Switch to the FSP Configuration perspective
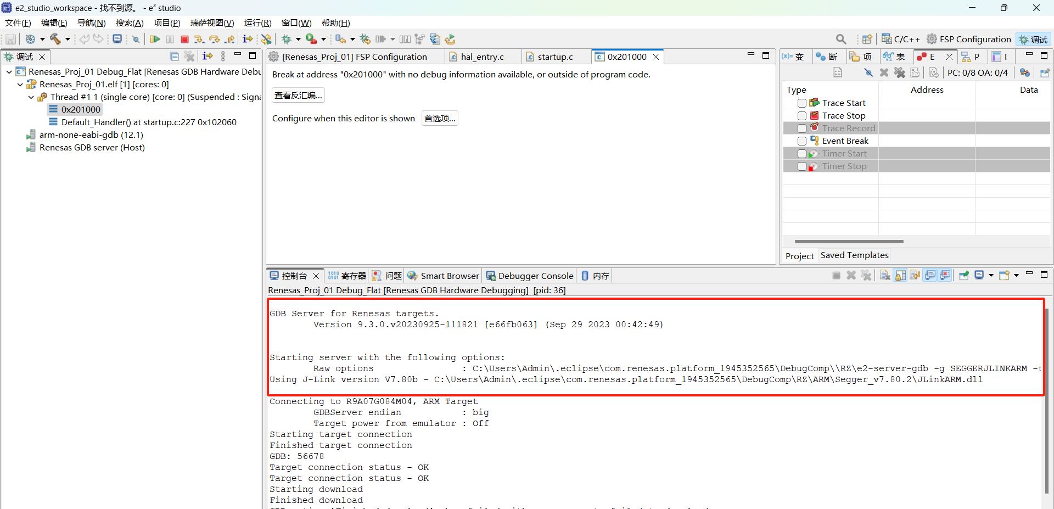The height and width of the screenshot is (509, 1054). (x=969, y=39)
